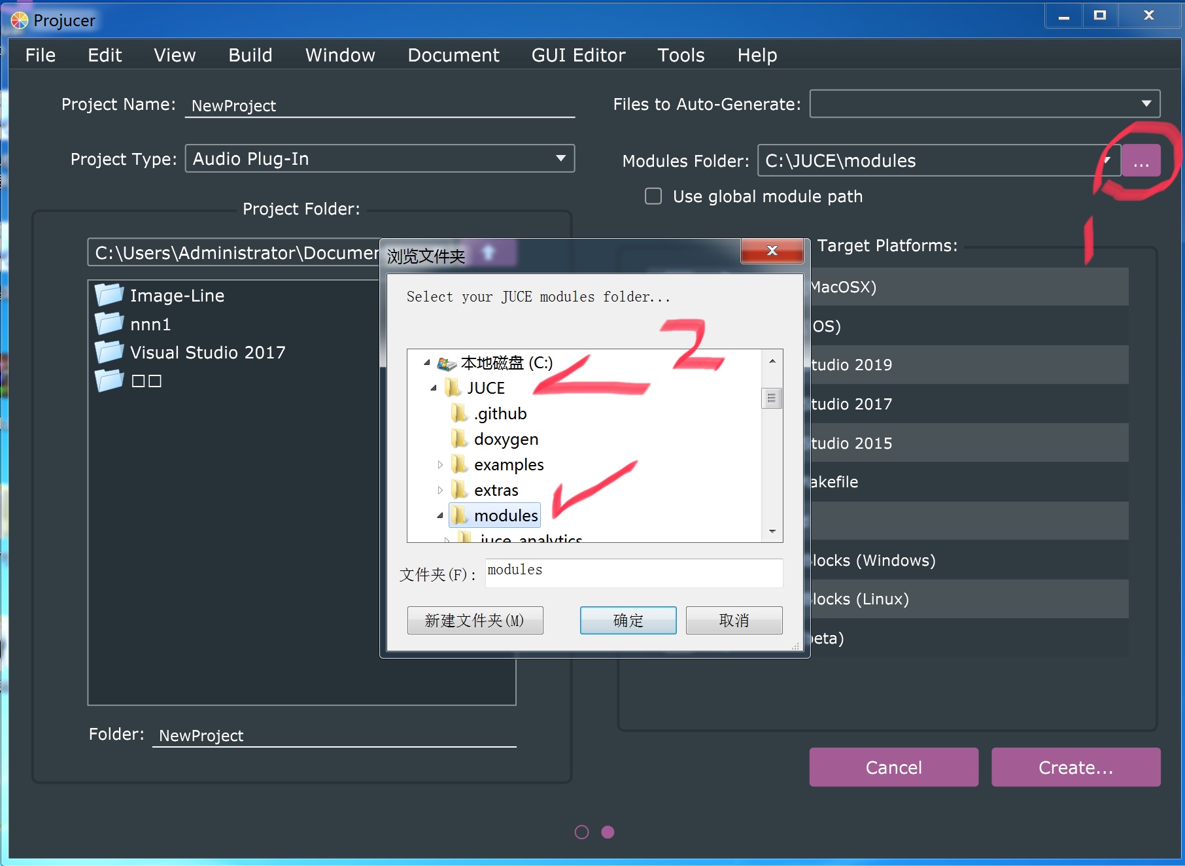Select the Visual Studio 2017 folder

(207, 353)
